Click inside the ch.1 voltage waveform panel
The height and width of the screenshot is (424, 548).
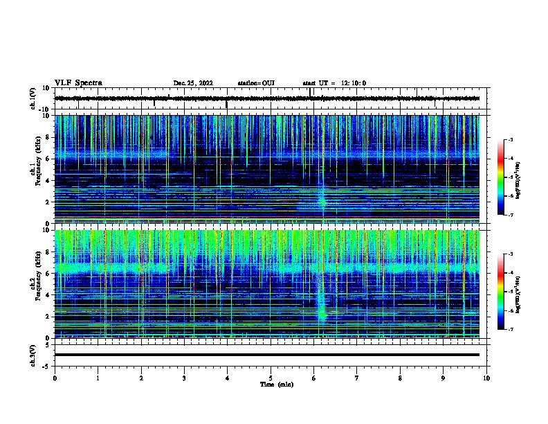271,98
